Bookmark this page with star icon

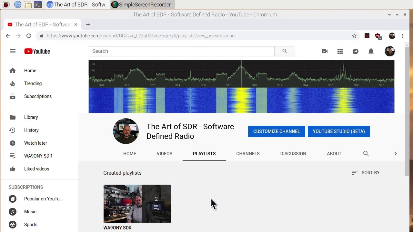[354, 36]
